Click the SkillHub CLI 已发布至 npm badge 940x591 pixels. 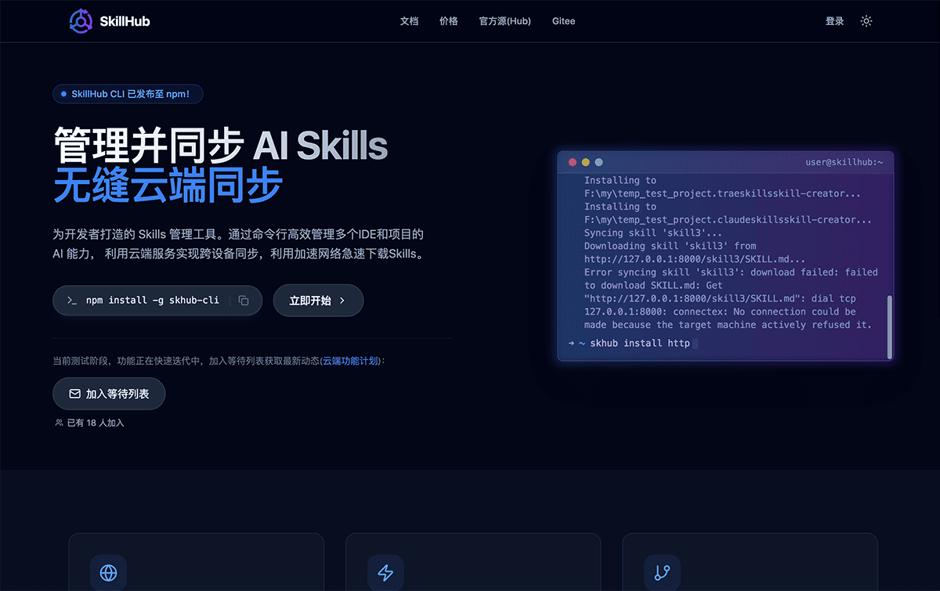tap(128, 94)
